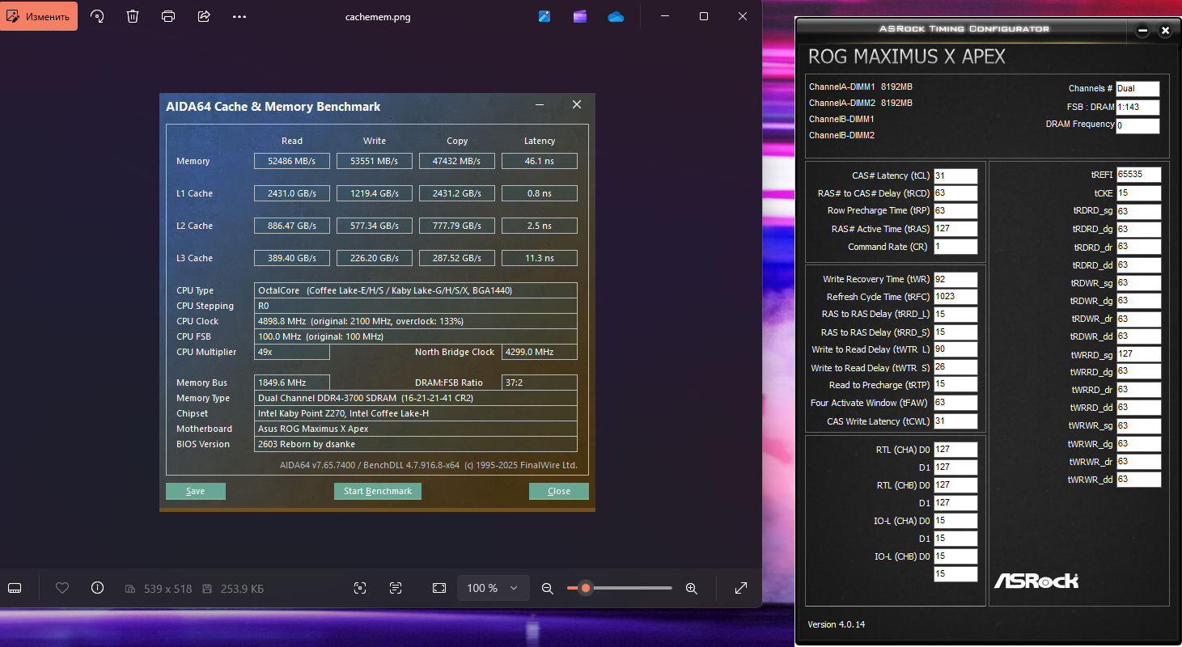This screenshot has width=1182, height=647.
Task: Click the Channels # field in ASRock Configurator
Action: pos(1138,89)
